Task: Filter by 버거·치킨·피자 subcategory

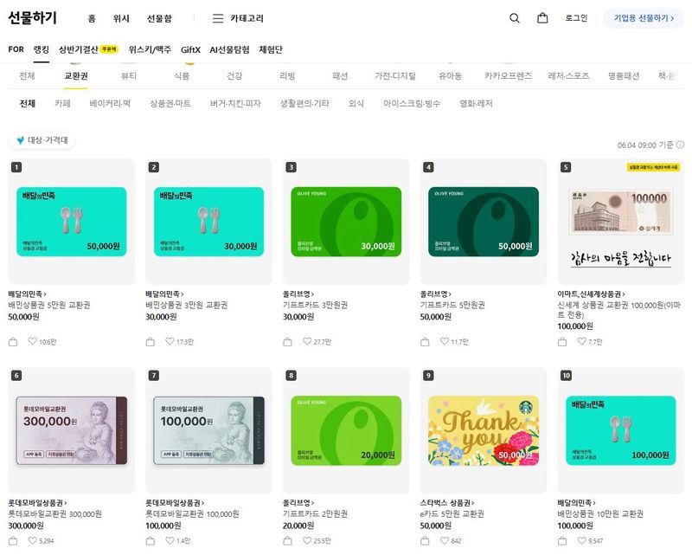Action: 235,103
